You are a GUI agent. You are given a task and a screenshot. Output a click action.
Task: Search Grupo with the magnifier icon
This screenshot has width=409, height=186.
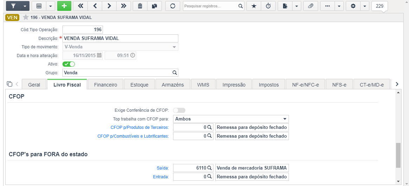pyautogui.click(x=175, y=73)
